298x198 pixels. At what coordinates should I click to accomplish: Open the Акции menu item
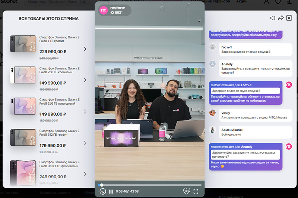coord(242,1)
